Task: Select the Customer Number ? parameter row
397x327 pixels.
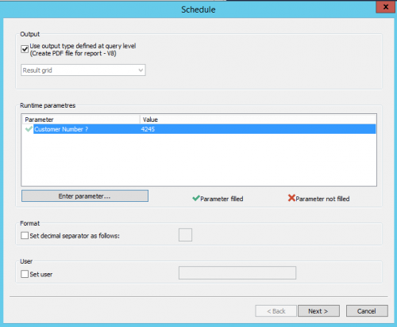Action: click(198, 129)
